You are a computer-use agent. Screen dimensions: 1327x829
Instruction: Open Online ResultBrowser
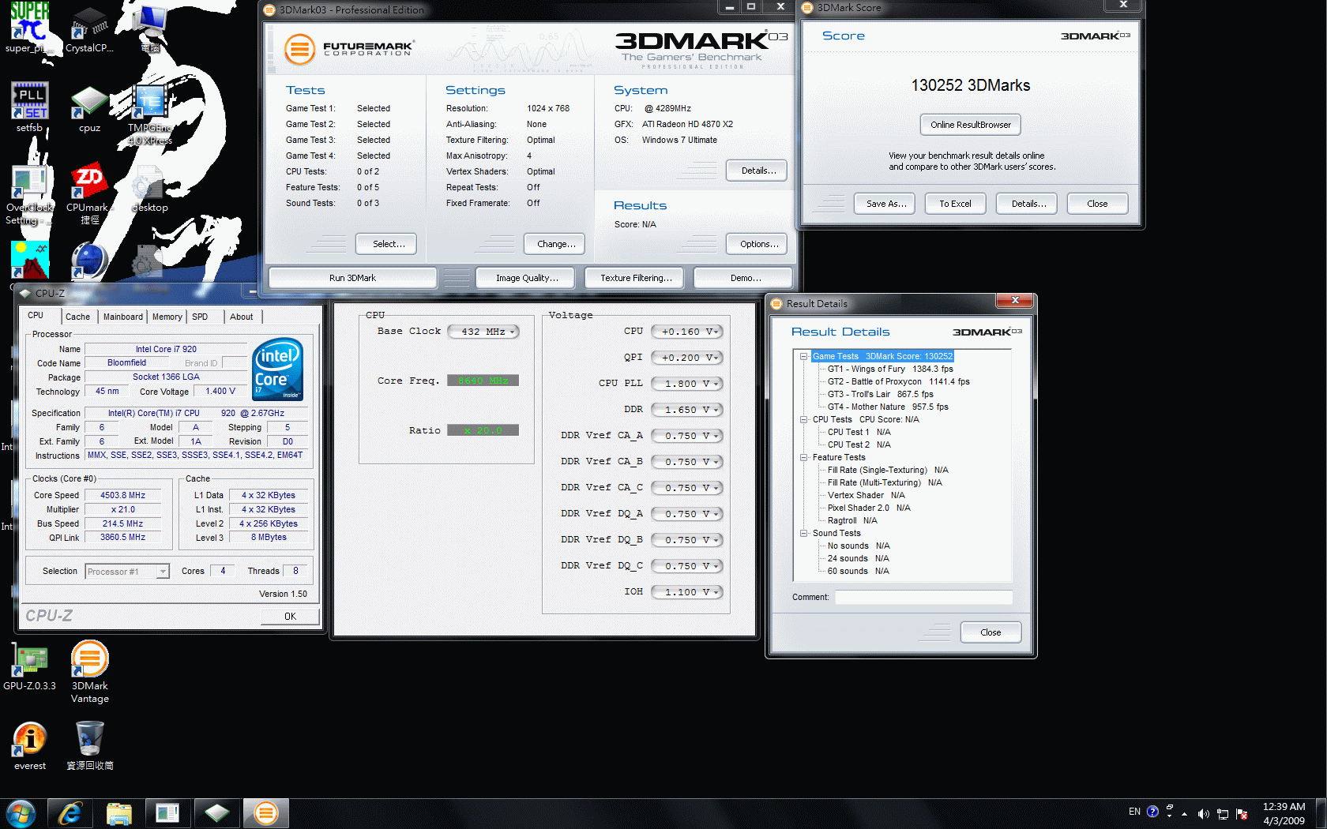970,125
